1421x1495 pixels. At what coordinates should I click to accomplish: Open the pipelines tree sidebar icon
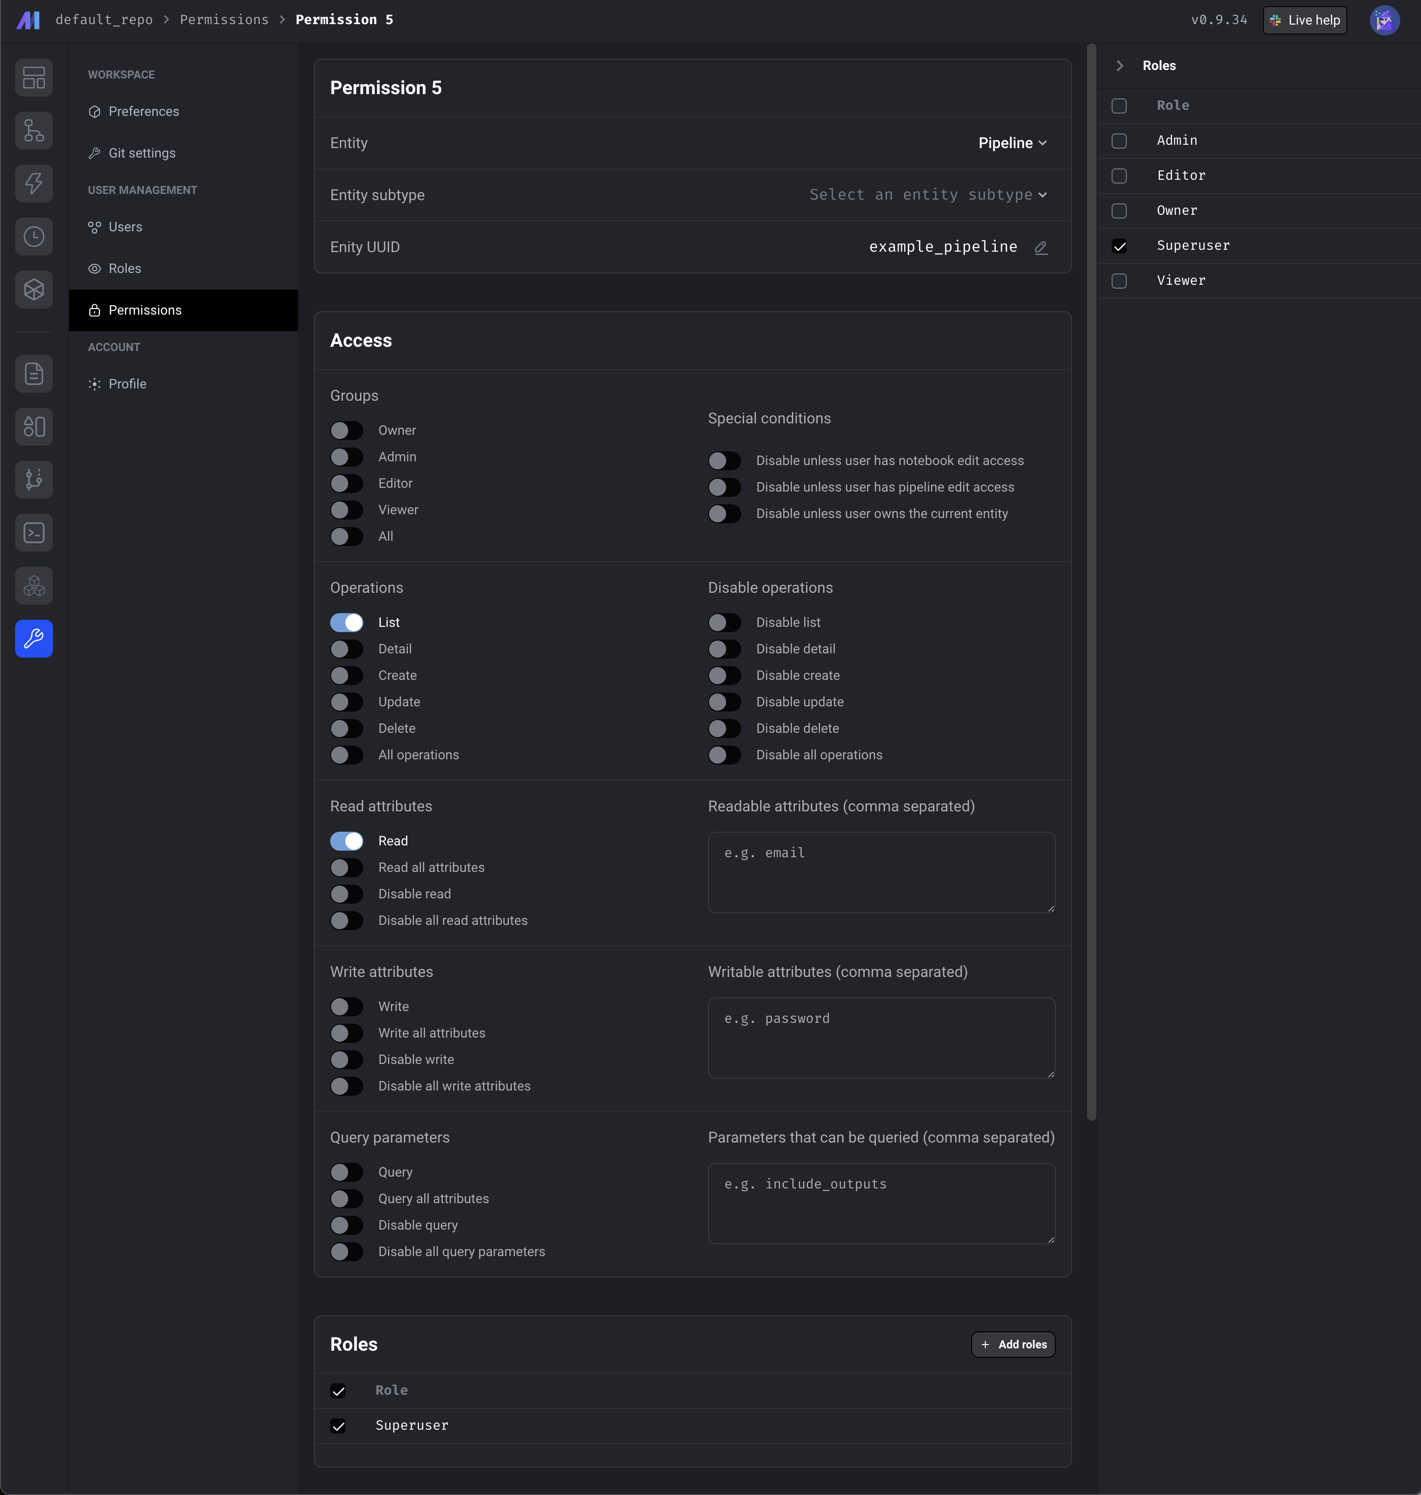tap(34, 130)
